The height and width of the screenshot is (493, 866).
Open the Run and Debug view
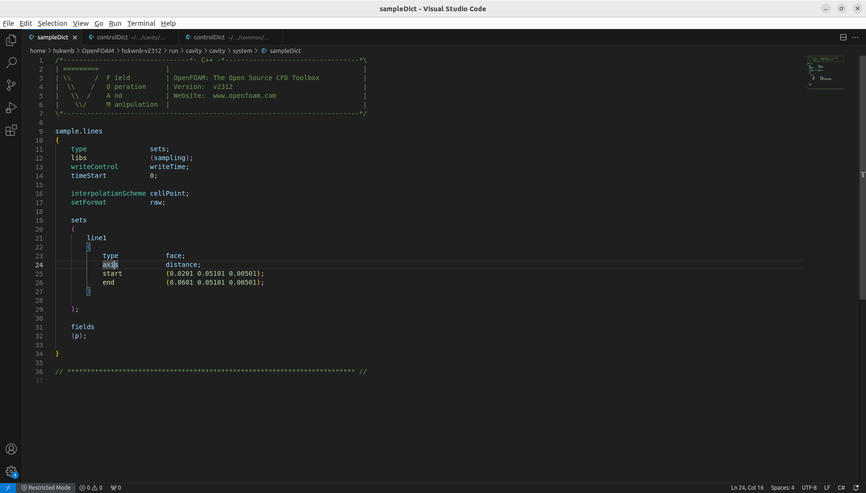tap(11, 108)
